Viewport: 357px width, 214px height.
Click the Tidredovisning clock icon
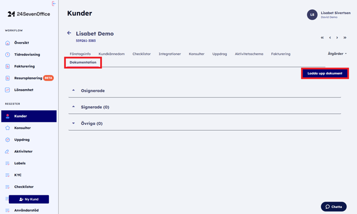point(7,54)
